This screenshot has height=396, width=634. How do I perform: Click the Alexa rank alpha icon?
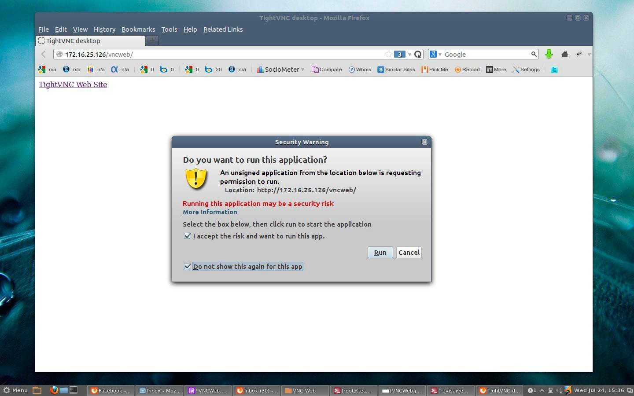tap(114, 70)
